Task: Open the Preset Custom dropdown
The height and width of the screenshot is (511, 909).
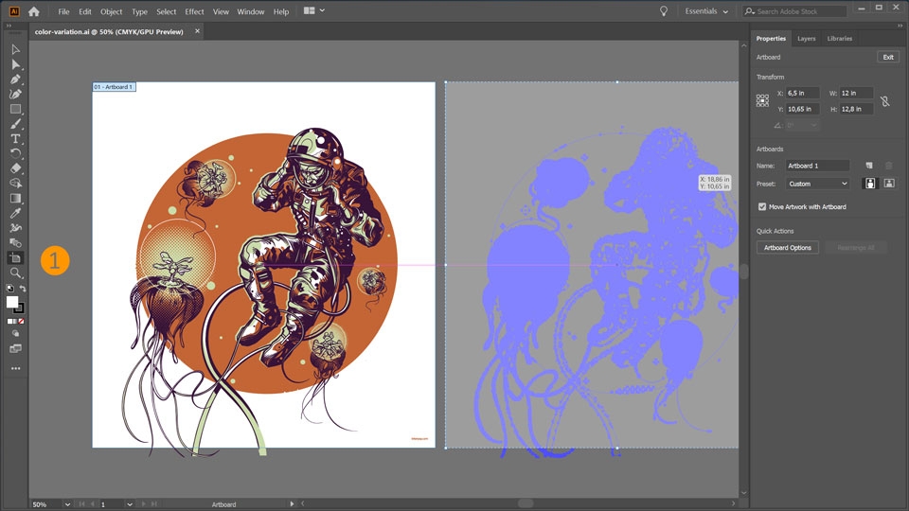Action: pos(817,184)
